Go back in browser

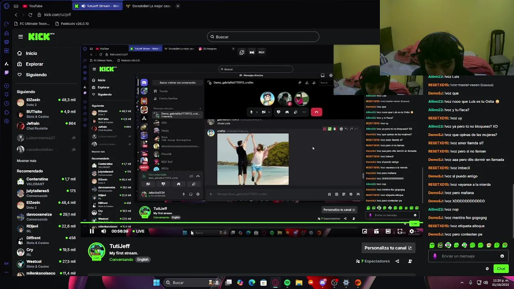point(16,15)
